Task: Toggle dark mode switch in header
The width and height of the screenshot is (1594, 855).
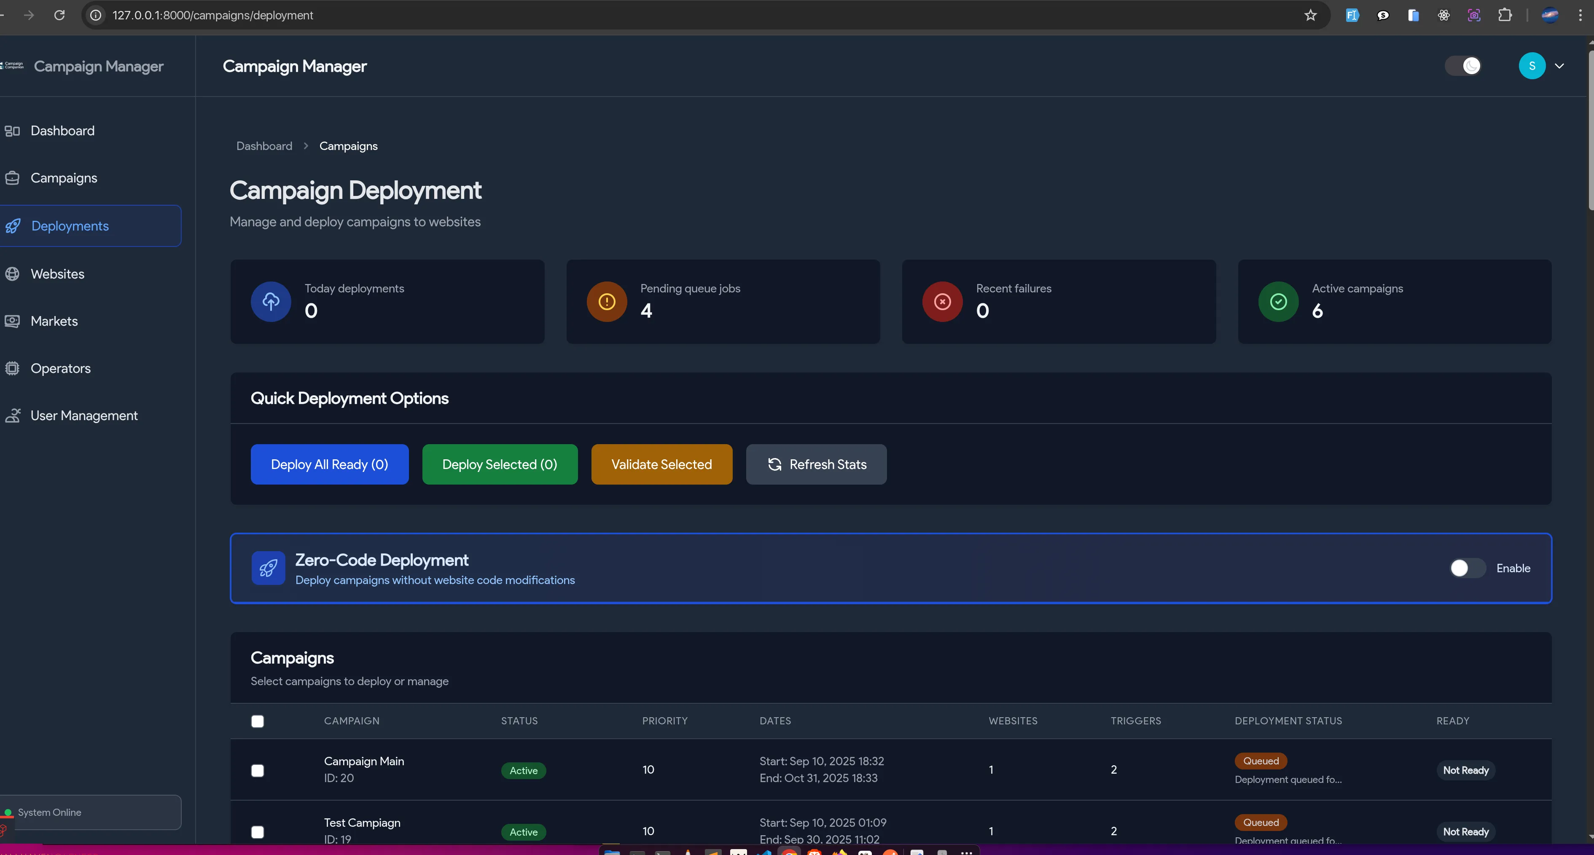Action: 1463,66
